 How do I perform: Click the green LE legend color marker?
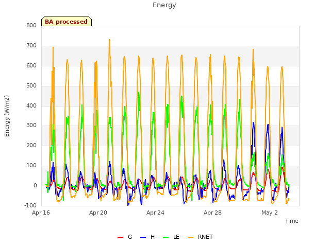pyautogui.click(x=166, y=238)
